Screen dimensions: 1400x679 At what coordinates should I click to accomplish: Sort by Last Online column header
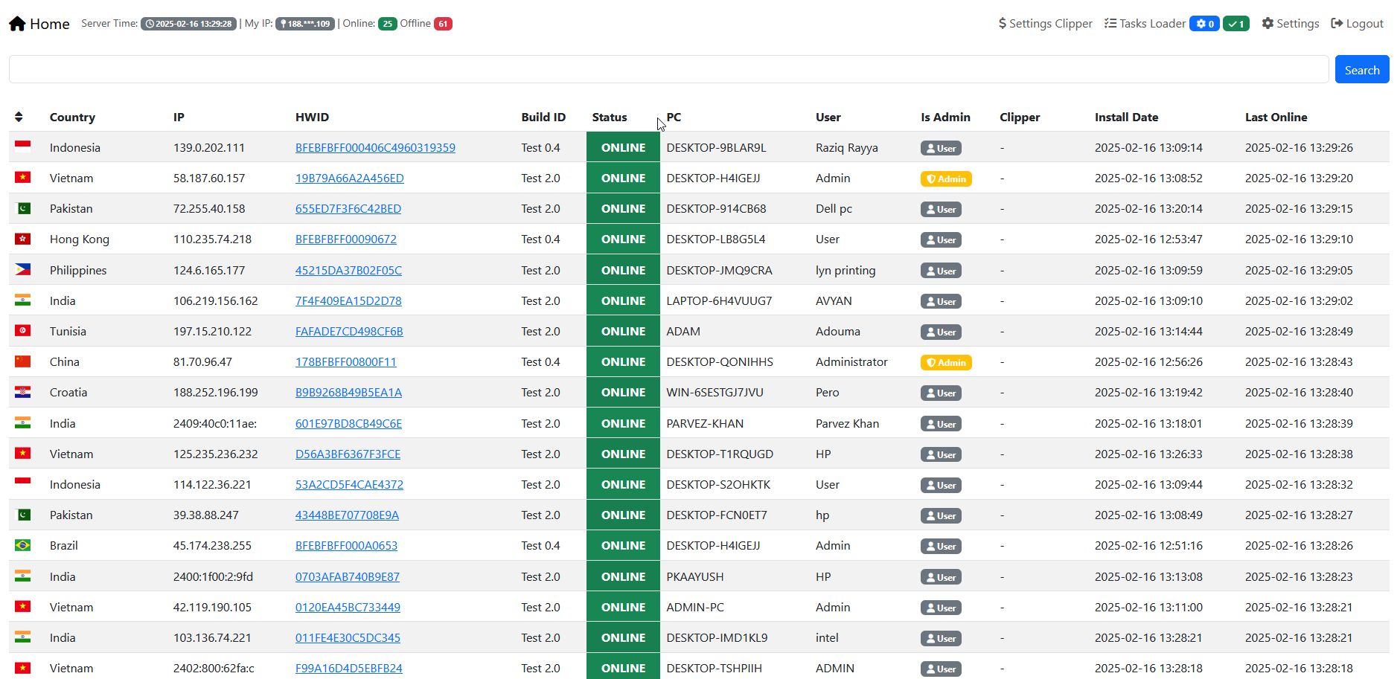coord(1276,118)
